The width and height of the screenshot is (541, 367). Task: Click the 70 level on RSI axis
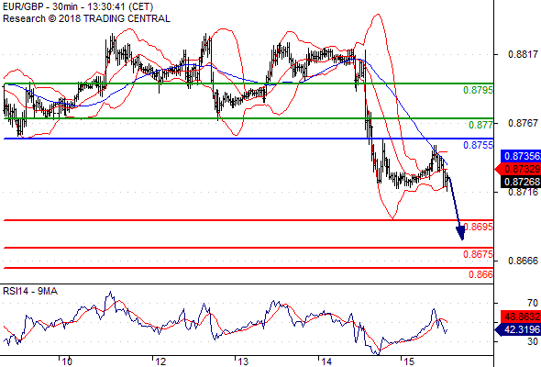pyautogui.click(x=533, y=303)
